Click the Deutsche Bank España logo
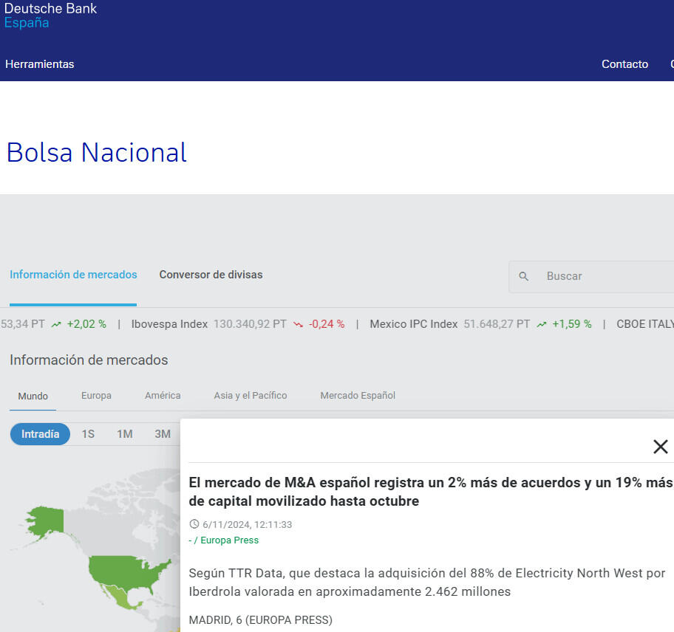 (x=50, y=16)
